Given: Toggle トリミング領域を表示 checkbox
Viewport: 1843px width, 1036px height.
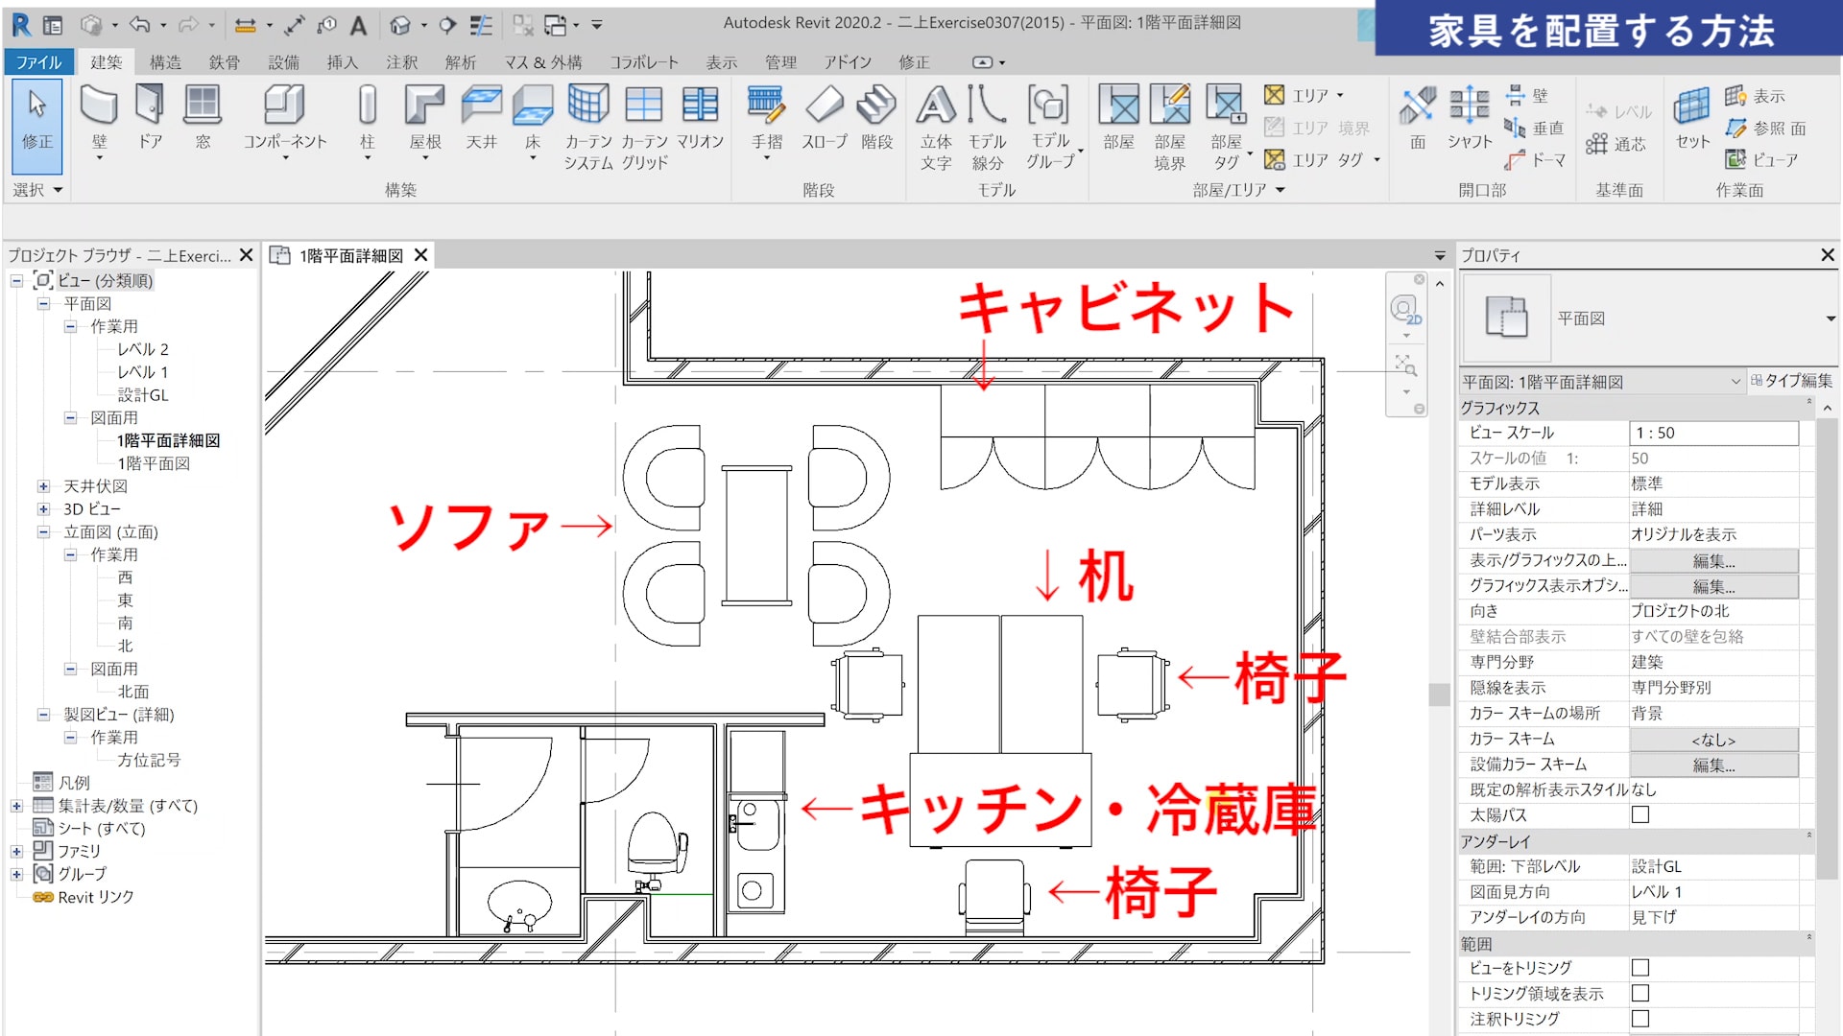Looking at the screenshot, I should (x=1640, y=994).
